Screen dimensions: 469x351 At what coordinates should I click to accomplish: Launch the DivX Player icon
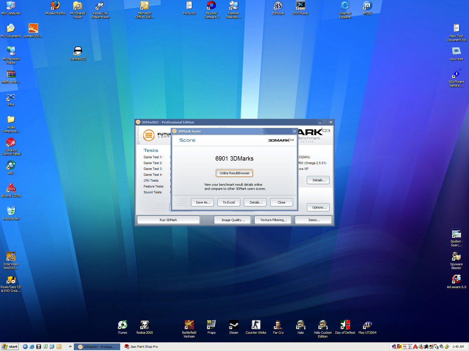[300, 8]
